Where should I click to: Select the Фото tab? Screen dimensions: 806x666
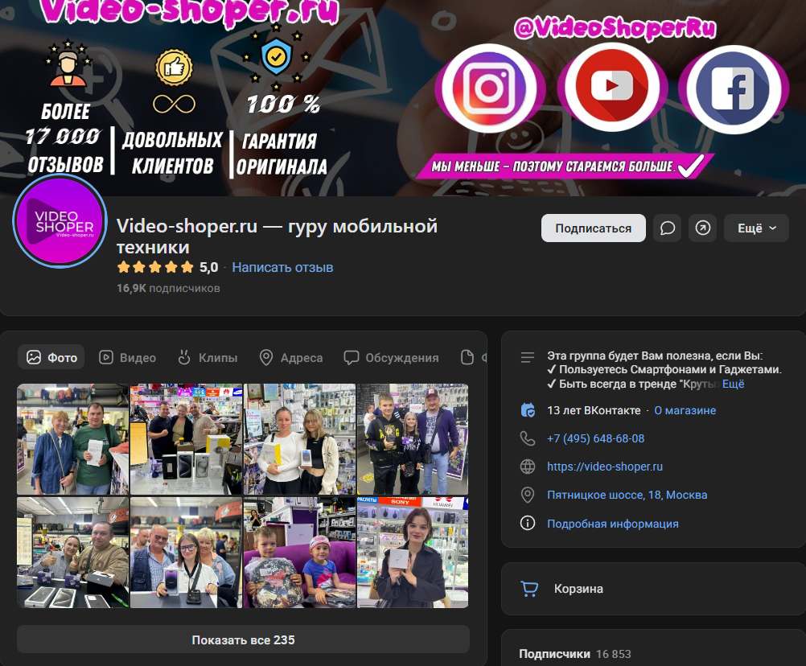[x=51, y=357]
